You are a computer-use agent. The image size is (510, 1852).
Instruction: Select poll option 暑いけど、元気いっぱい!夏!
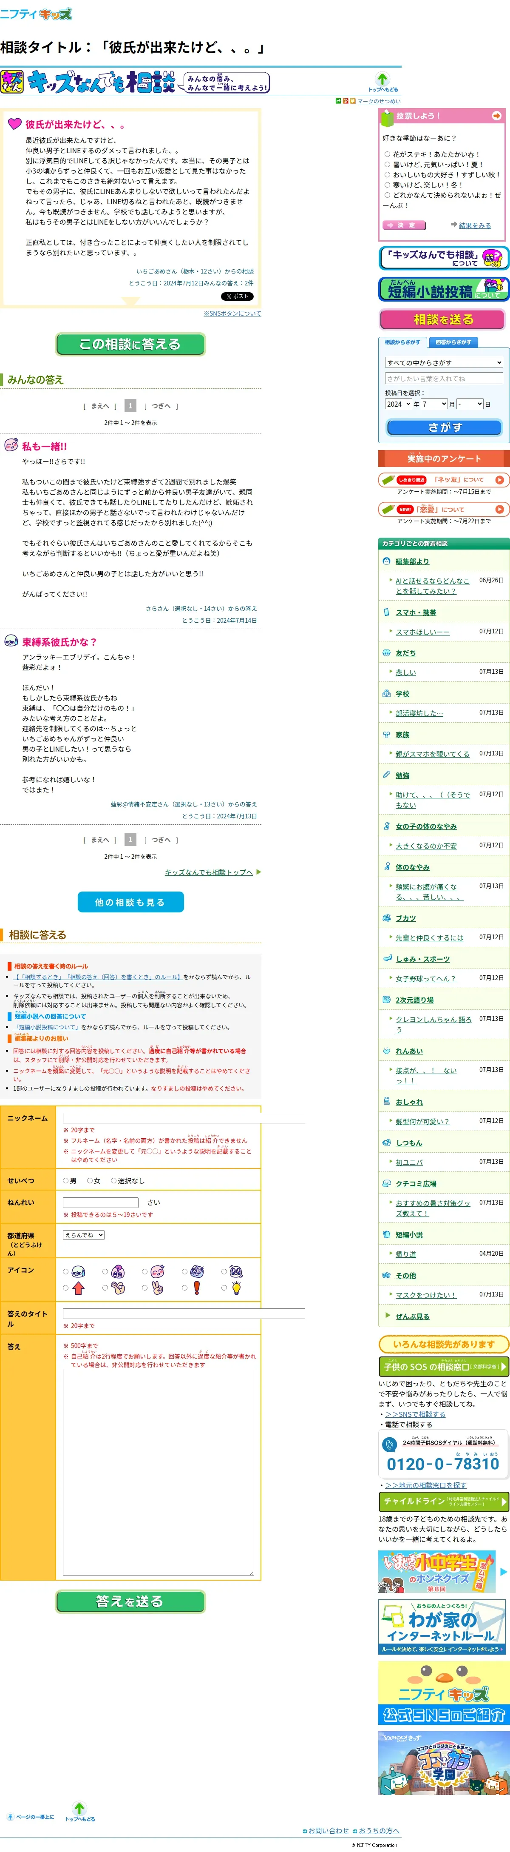pos(387,164)
